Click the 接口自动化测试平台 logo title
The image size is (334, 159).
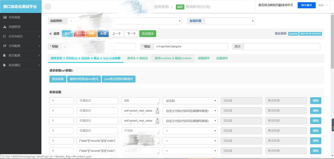click(x=20, y=7)
